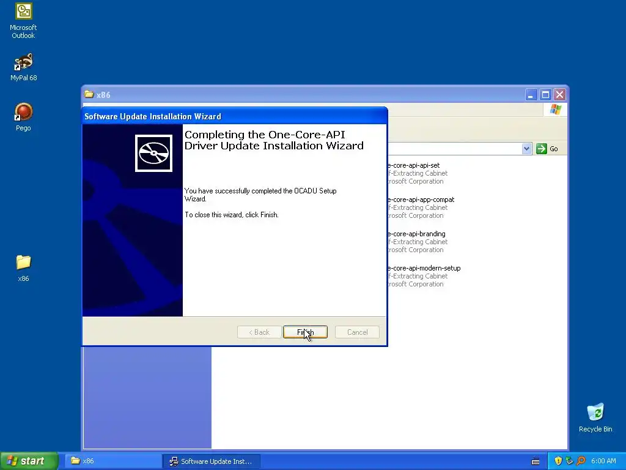The width and height of the screenshot is (626, 470).
Task: Minimize the x86 Explorer window
Action: (x=531, y=95)
